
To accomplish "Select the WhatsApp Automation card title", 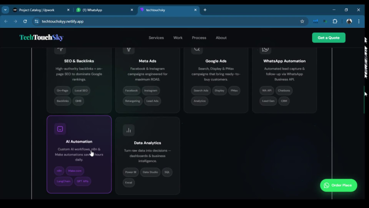I will pyautogui.click(x=284, y=61).
